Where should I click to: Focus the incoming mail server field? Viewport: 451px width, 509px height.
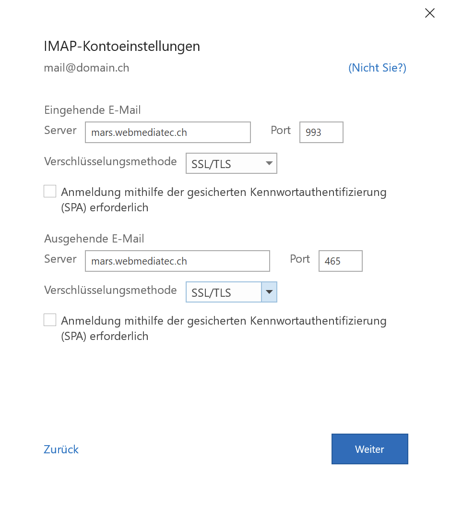click(168, 132)
